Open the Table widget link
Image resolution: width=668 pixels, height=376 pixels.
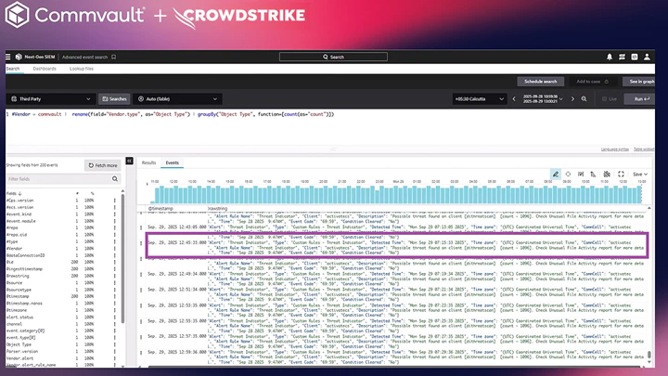point(643,149)
